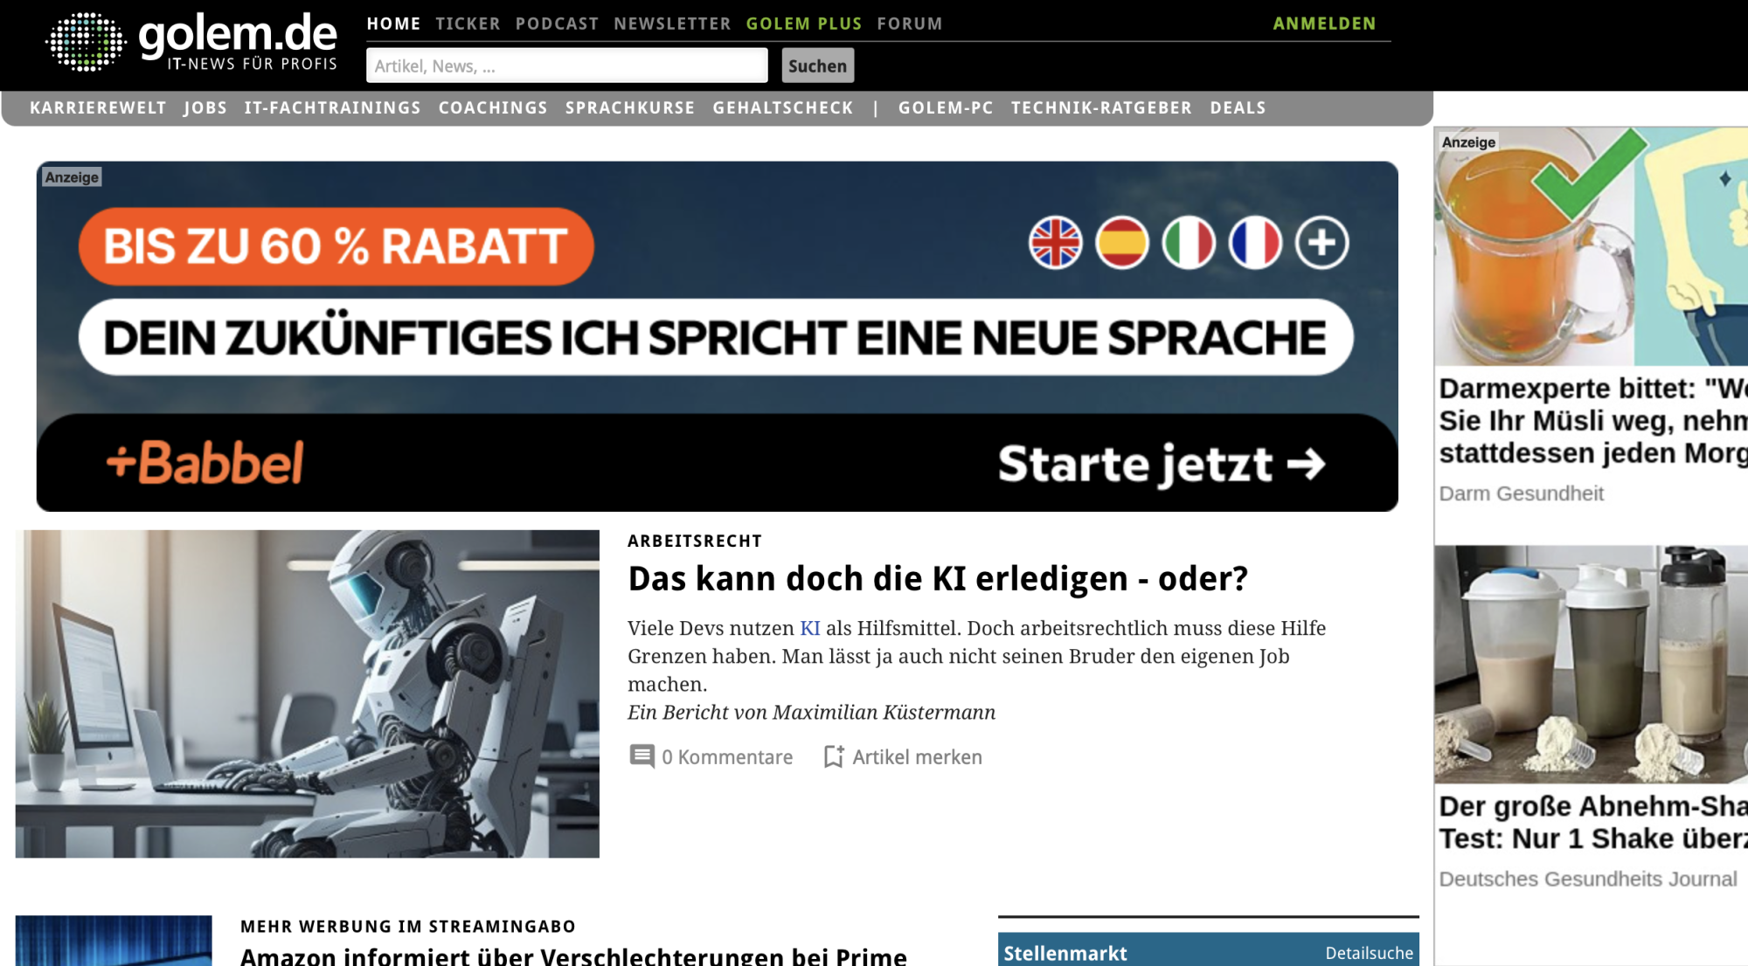Click the plus circle for more languages
The image size is (1748, 966).
pyautogui.click(x=1321, y=243)
